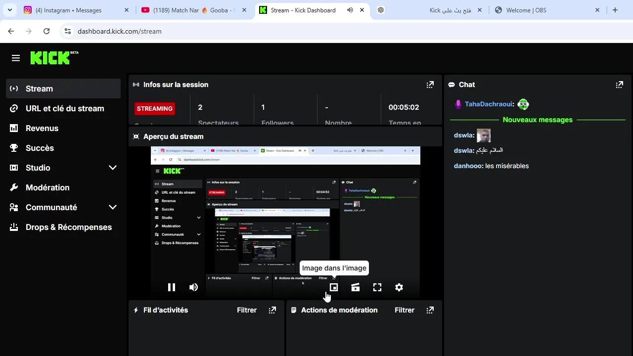Click the Communauté people icon
This screenshot has height=356, width=633.
14,207
